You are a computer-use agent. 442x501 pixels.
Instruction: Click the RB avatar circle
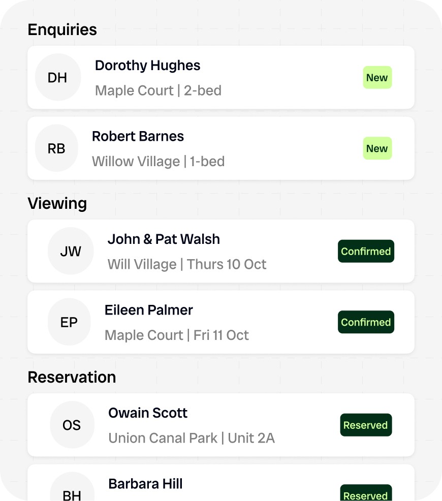(56, 148)
